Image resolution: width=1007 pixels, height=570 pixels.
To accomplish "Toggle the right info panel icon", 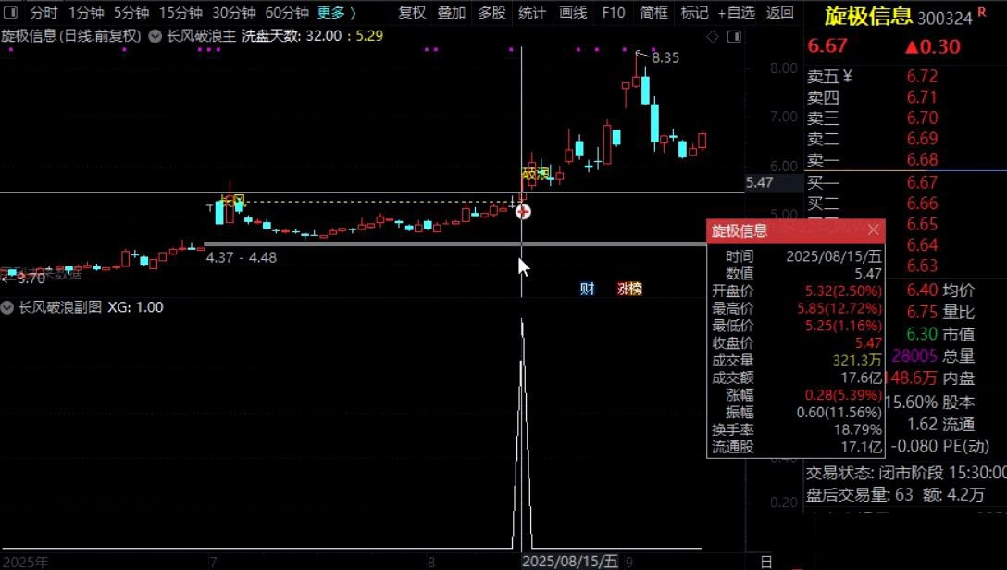I will [733, 37].
